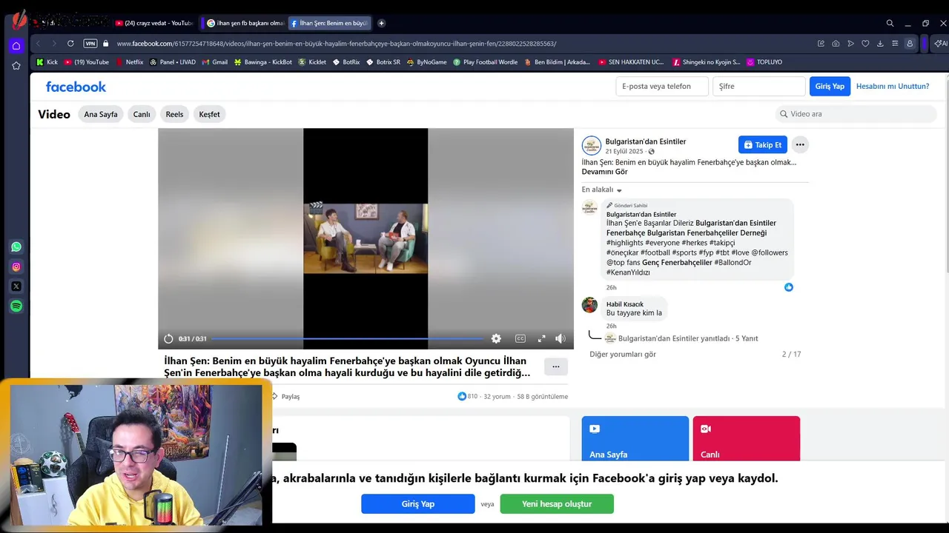
Task: Reload the page with the refresh icon
Action: 70,44
